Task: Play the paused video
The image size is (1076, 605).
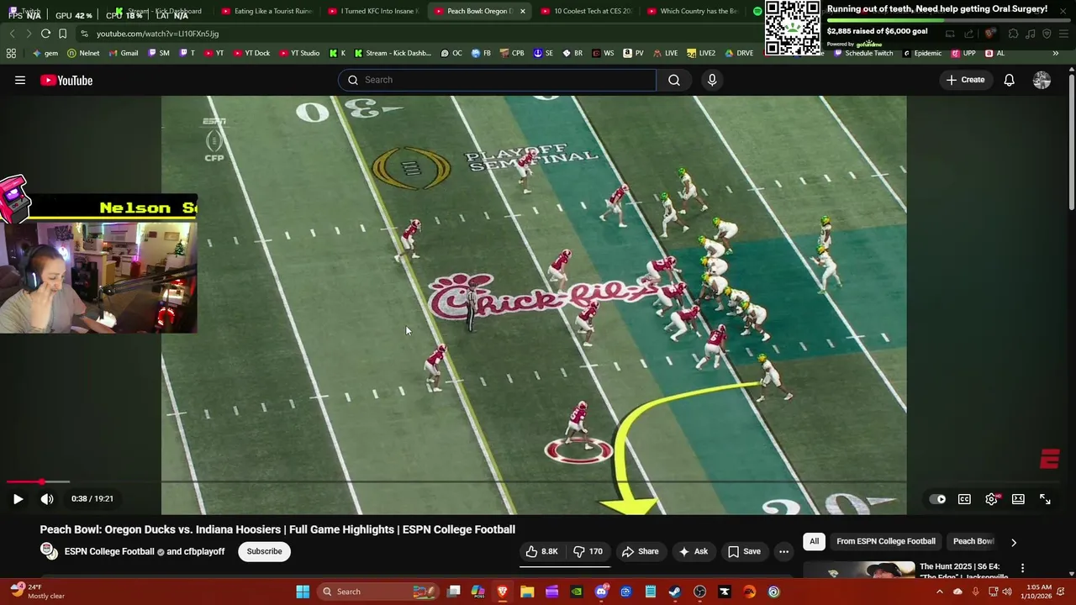Action: pyautogui.click(x=18, y=499)
